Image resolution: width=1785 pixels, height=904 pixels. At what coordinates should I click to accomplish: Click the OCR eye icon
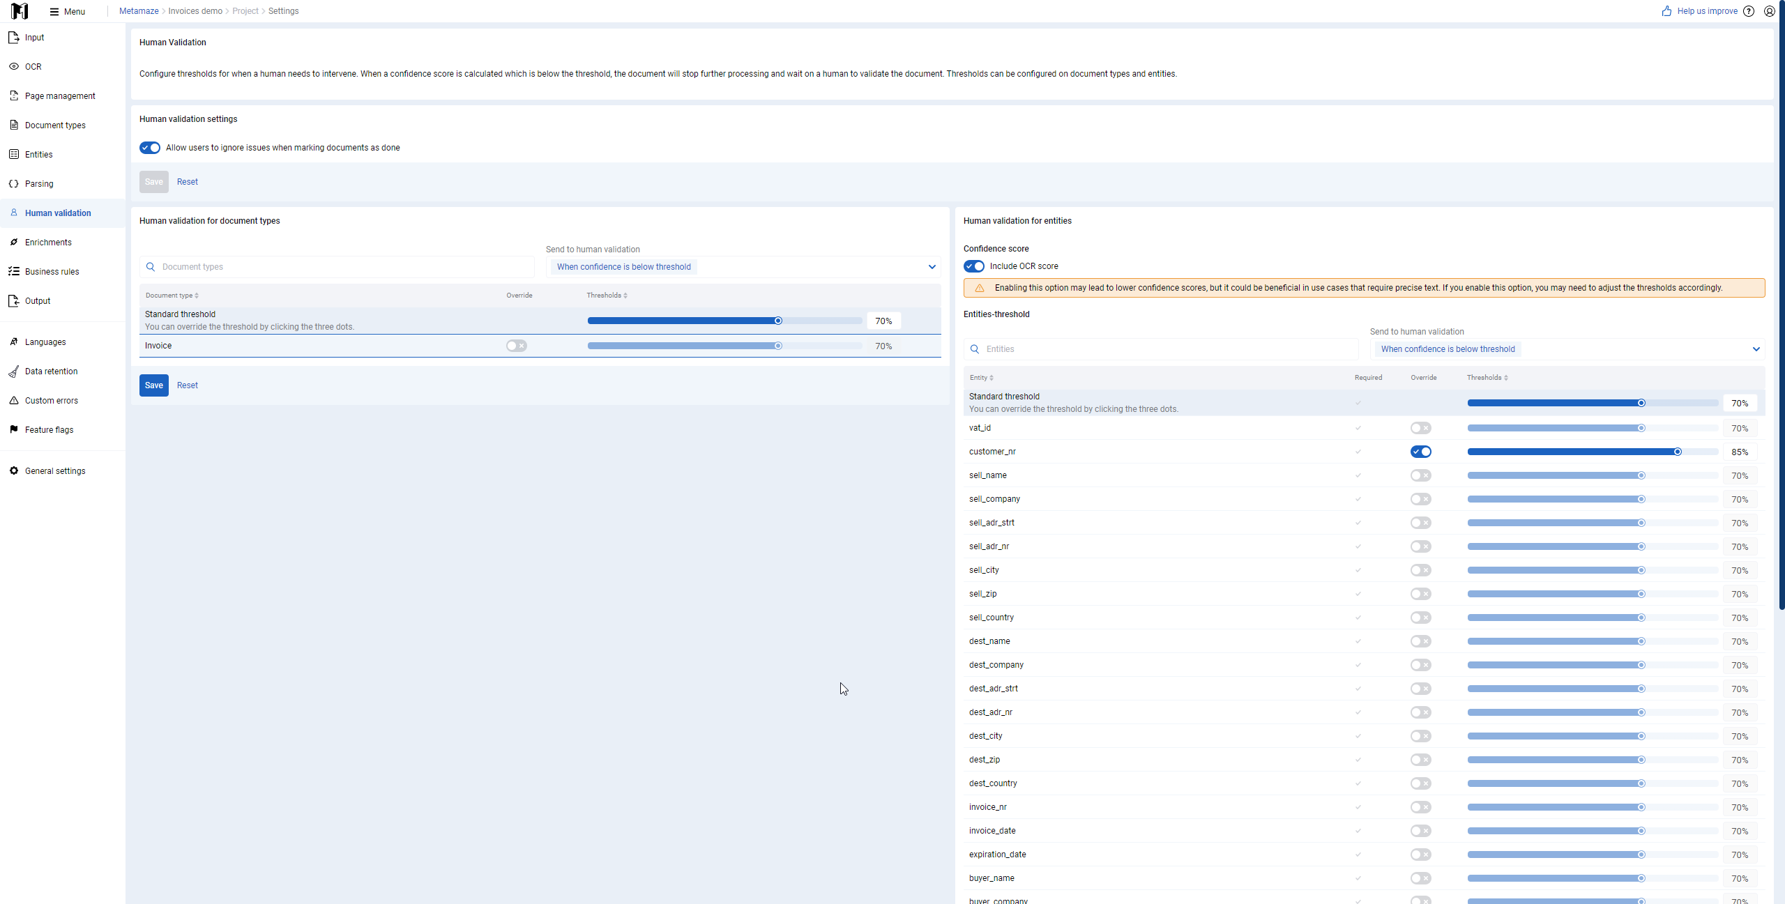click(x=14, y=67)
